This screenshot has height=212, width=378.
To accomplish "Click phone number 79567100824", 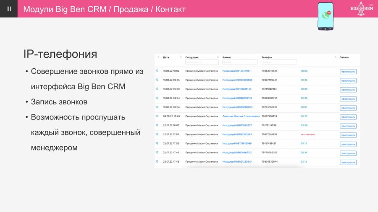I will tap(269, 116).
